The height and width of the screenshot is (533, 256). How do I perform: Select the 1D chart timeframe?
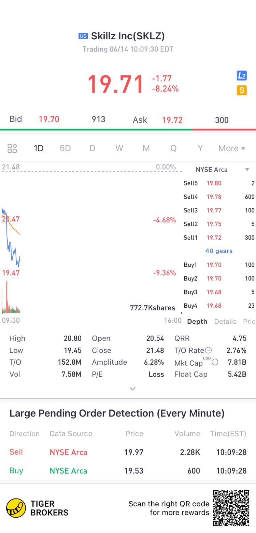(x=39, y=148)
